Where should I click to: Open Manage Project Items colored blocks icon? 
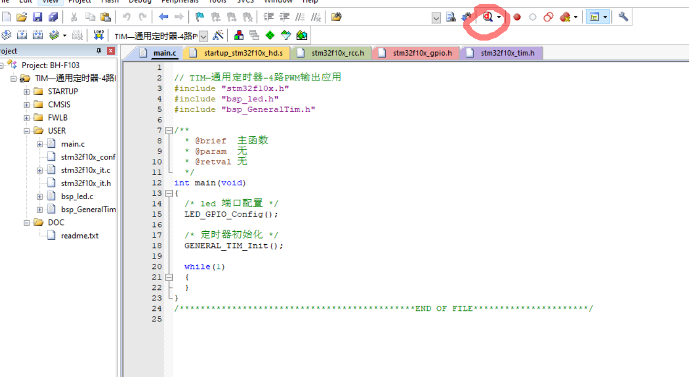239,35
